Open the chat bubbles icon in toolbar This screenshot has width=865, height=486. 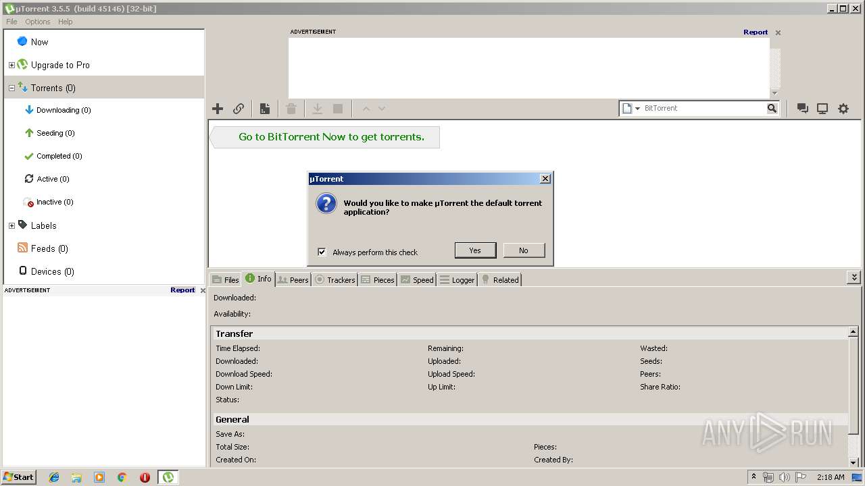click(x=803, y=109)
